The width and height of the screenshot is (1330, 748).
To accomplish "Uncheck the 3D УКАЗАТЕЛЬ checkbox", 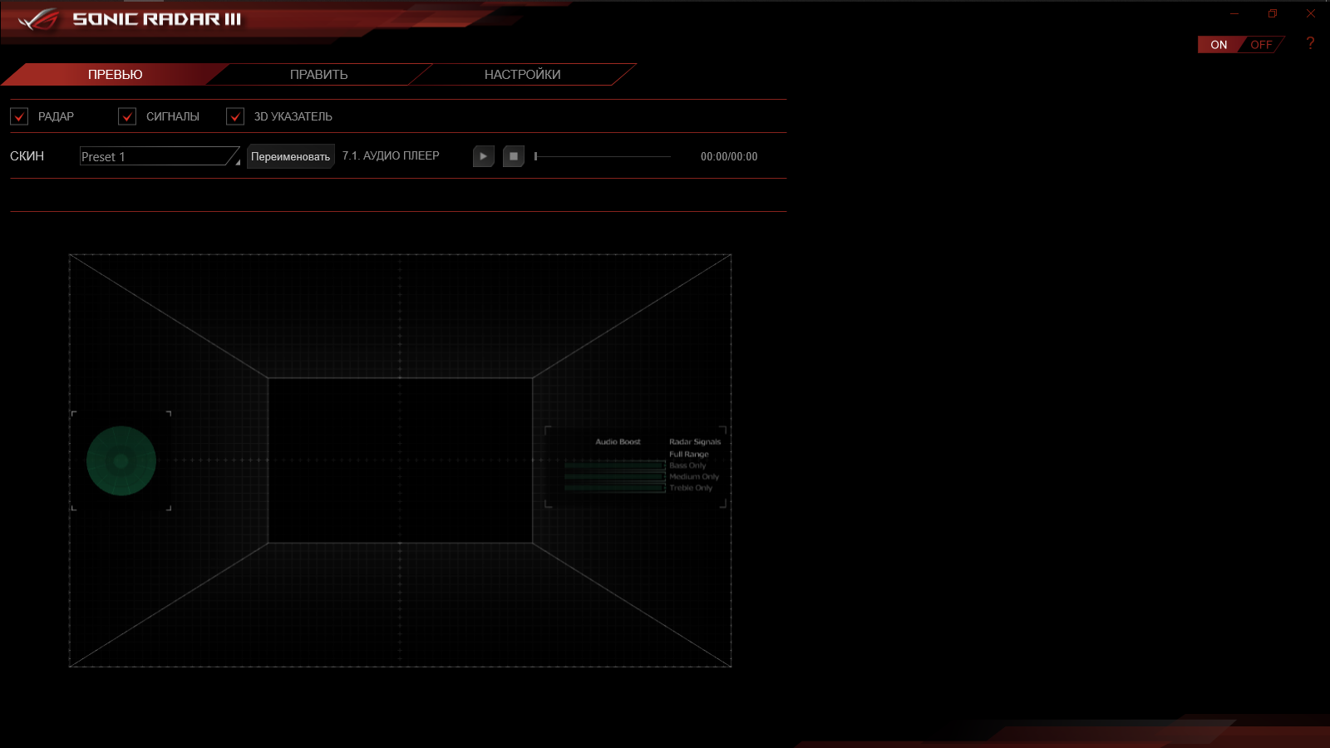I will (x=235, y=116).
